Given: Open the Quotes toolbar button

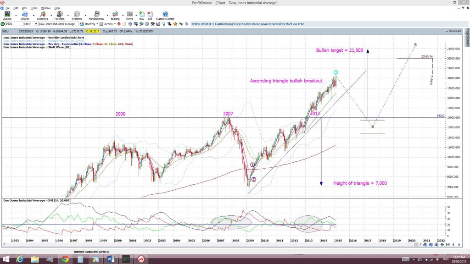Looking at the screenshot, I should tap(7, 16).
